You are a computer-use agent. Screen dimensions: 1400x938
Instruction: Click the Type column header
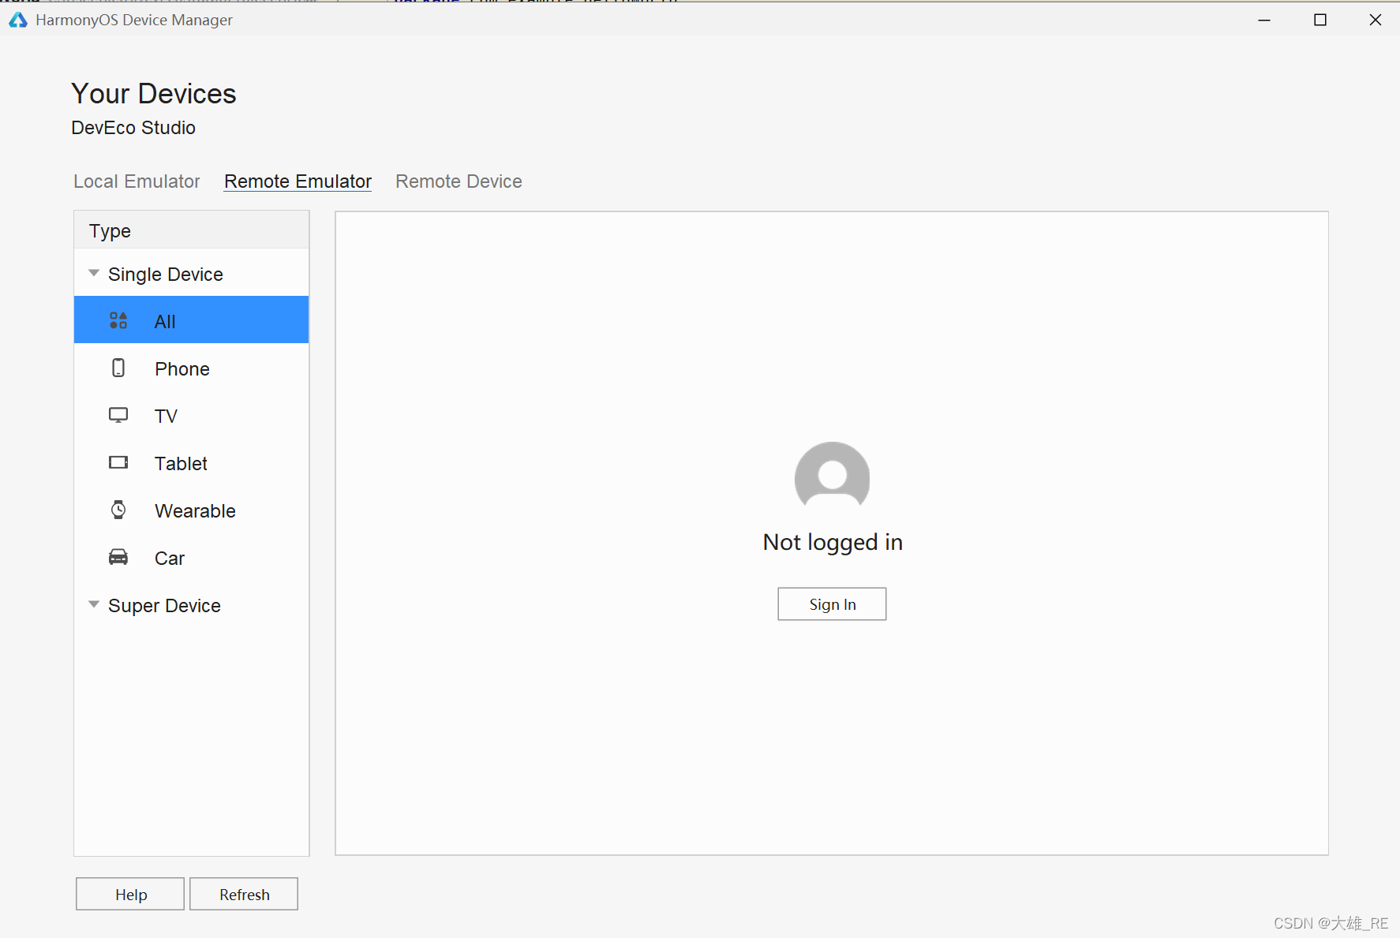[191, 230]
